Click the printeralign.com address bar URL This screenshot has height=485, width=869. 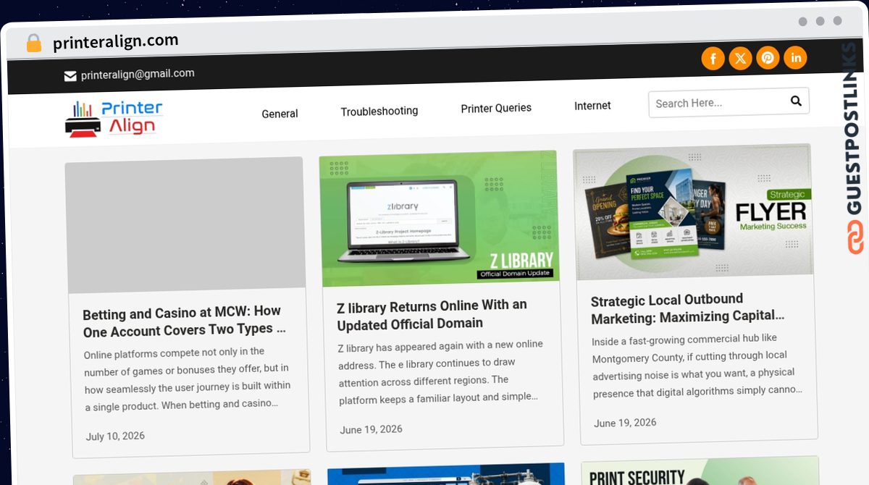pyautogui.click(x=115, y=42)
